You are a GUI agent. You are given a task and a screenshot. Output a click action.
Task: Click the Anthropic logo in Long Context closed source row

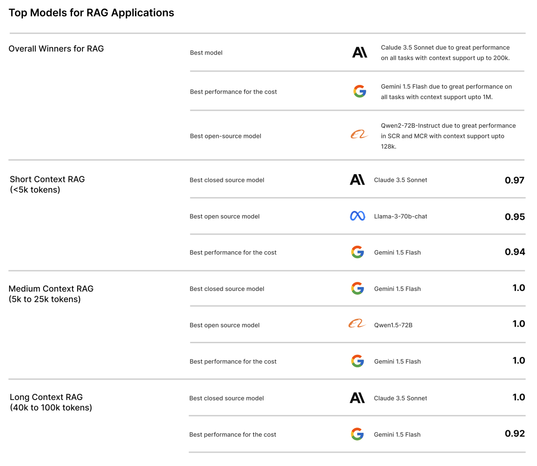coord(357,398)
